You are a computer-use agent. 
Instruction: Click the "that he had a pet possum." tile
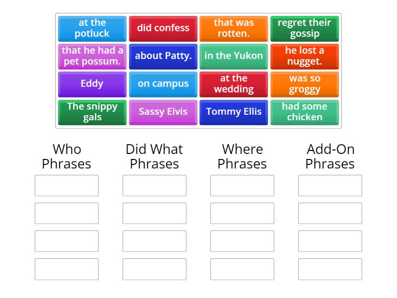click(92, 56)
